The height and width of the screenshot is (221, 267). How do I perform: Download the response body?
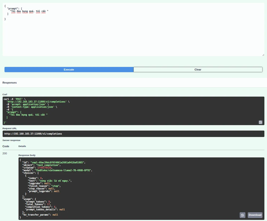click(x=255, y=215)
